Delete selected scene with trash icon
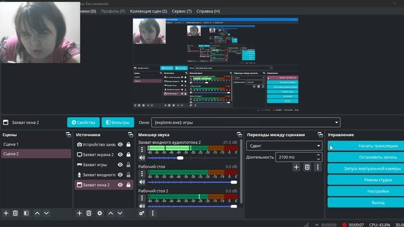The width and height of the screenshot is (404, 227). pos(15,213)
